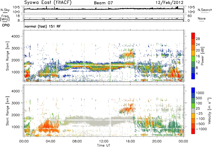This screenshot has height=147, width=212.
Task: Click the '28' tick on Power color bar
Action: [198, 39]
